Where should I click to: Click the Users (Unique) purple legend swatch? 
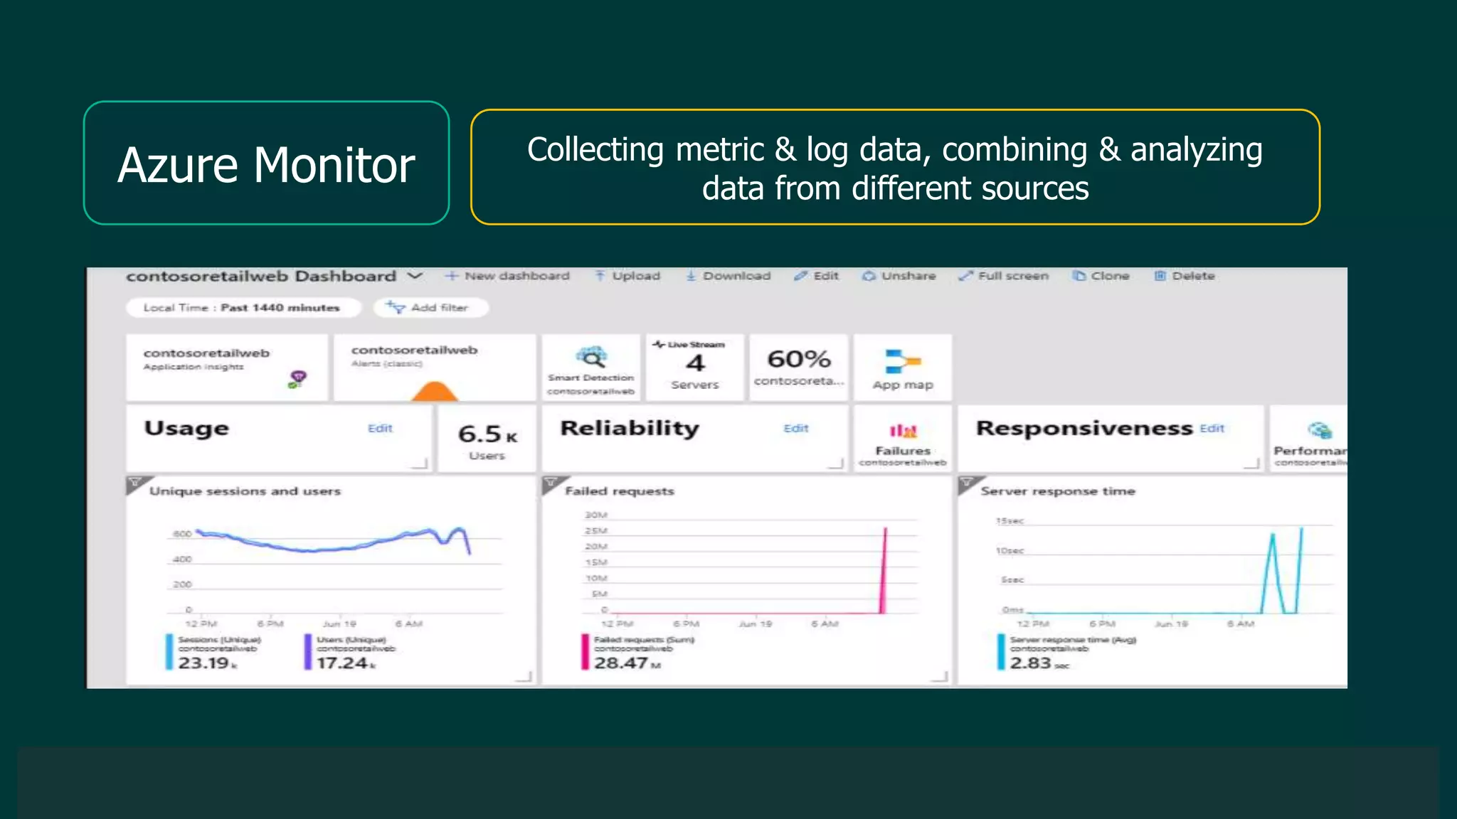tap(308, 652)
